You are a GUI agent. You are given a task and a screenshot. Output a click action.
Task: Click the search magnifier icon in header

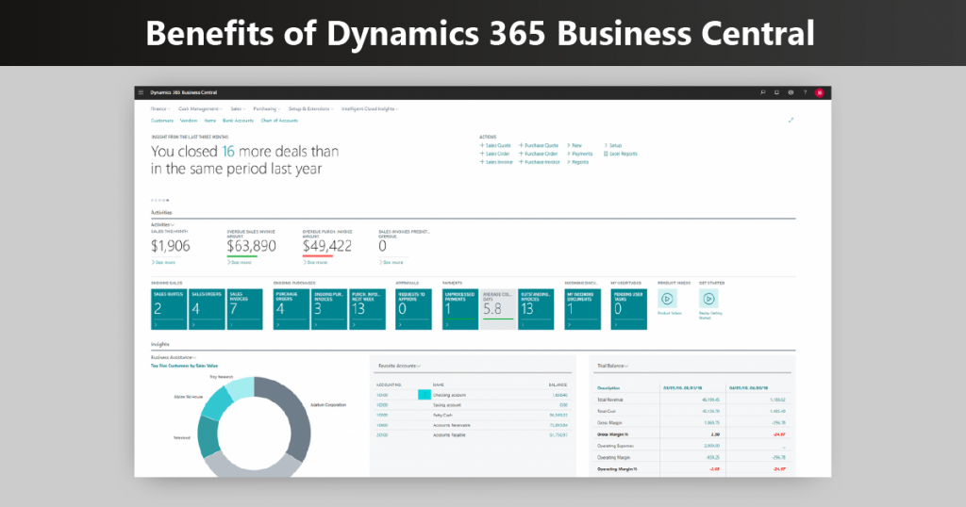[x=762, y=92]
